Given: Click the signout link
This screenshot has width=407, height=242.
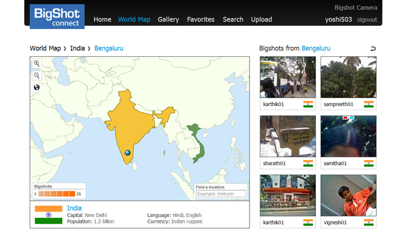Looking at the screenshot, I should [x=367, y=20].
